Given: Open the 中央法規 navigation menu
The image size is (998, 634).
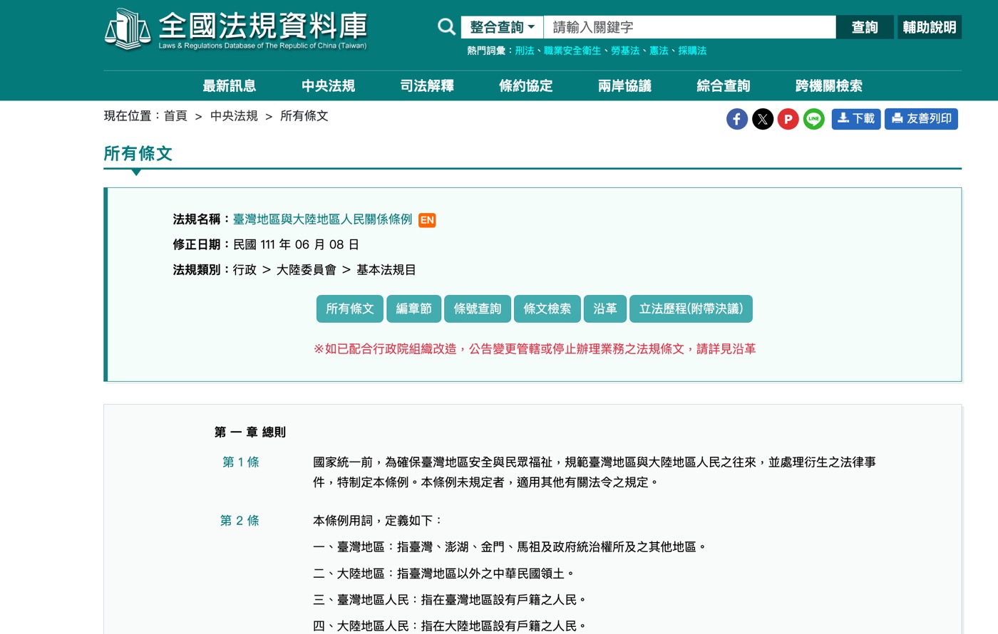Looking at the screenshot, I should 328,86.
